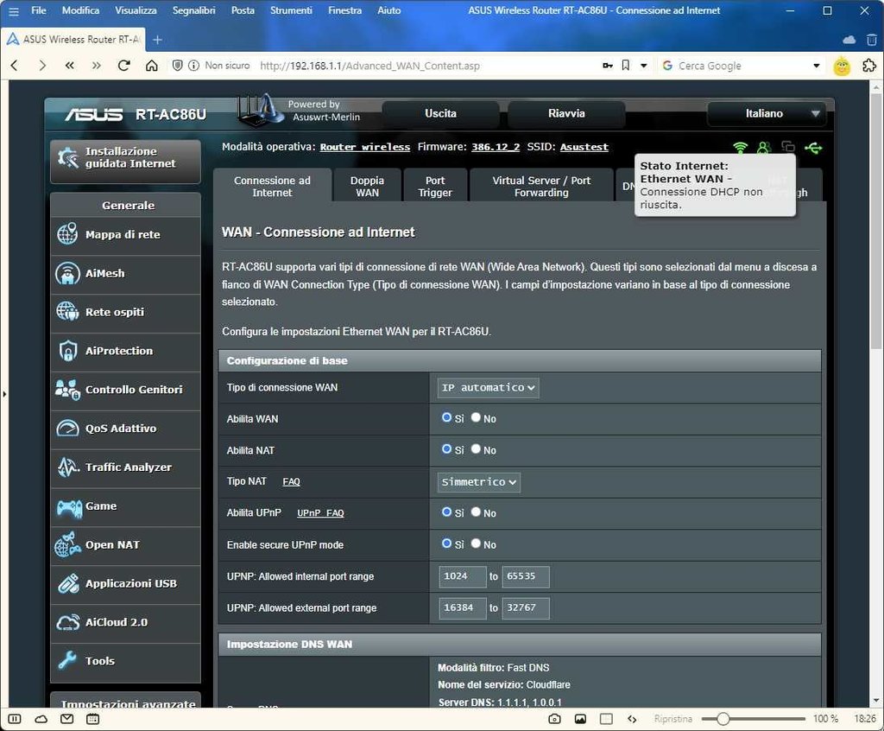Open the Router wireless mode link
This screenshot has height=731, width=884.
tap(365, 147)
